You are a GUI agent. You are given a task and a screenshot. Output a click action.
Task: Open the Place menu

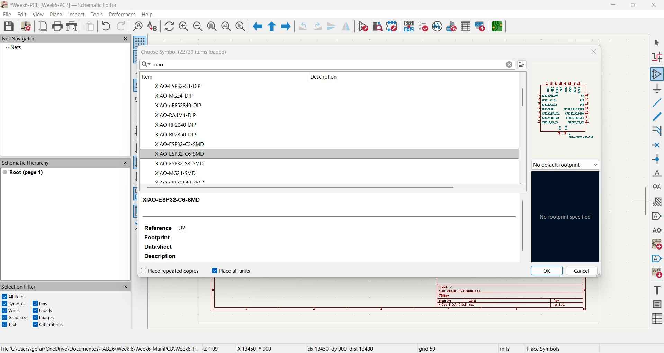[x=56, y=15]
